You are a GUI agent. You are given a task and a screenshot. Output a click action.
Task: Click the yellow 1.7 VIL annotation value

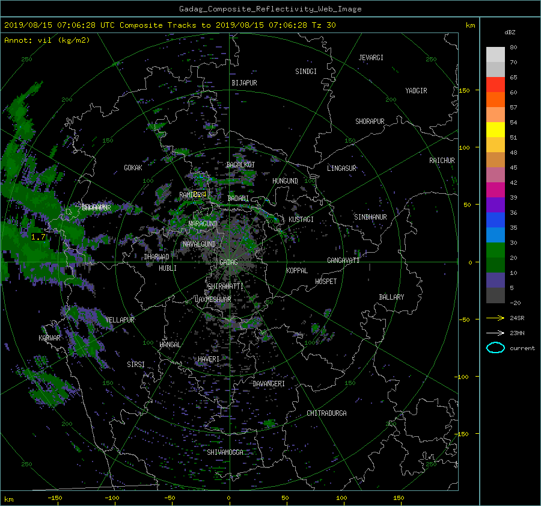(x=38, y=237)
